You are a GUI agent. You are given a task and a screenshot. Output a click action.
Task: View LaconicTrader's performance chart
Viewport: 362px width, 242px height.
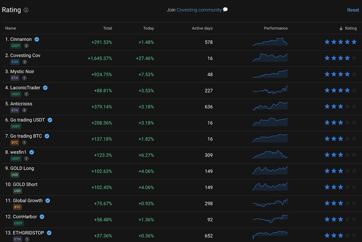pos(270,90)
